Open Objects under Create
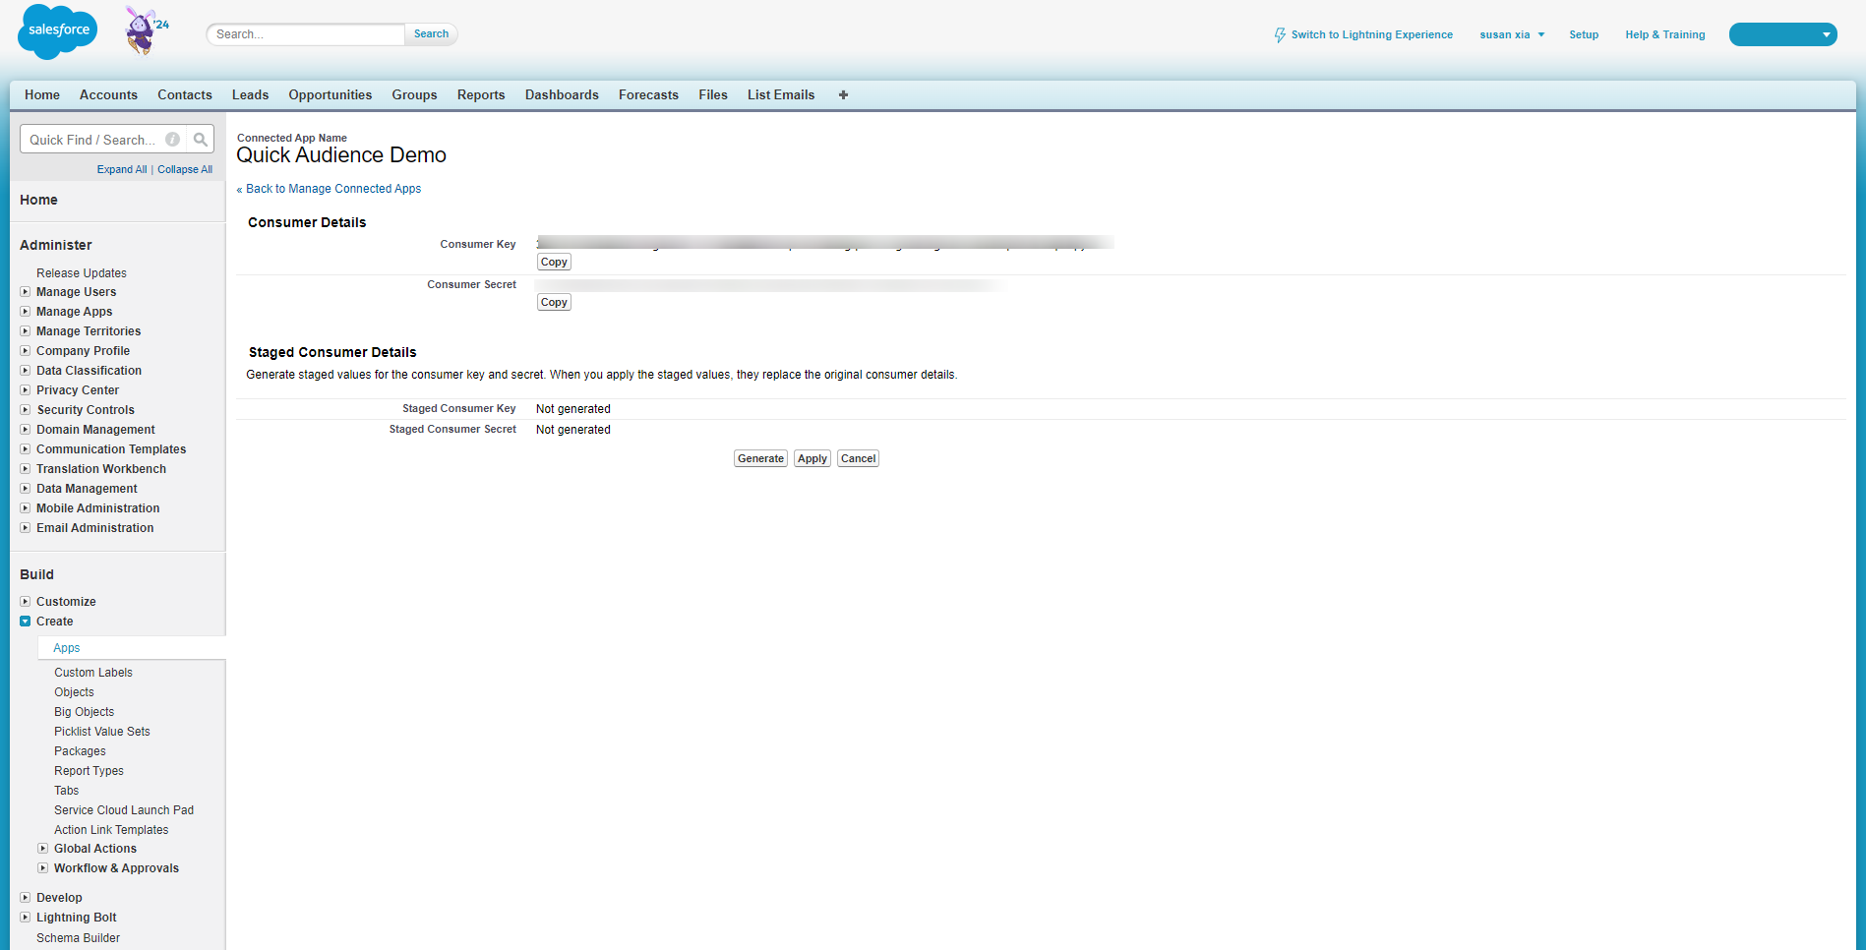The image size is (1866, 950). pos(74,692)
